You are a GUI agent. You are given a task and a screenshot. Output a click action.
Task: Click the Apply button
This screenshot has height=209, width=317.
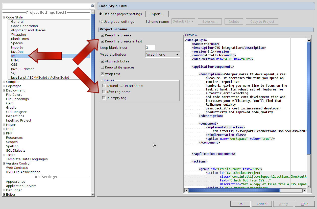point(283,204)
